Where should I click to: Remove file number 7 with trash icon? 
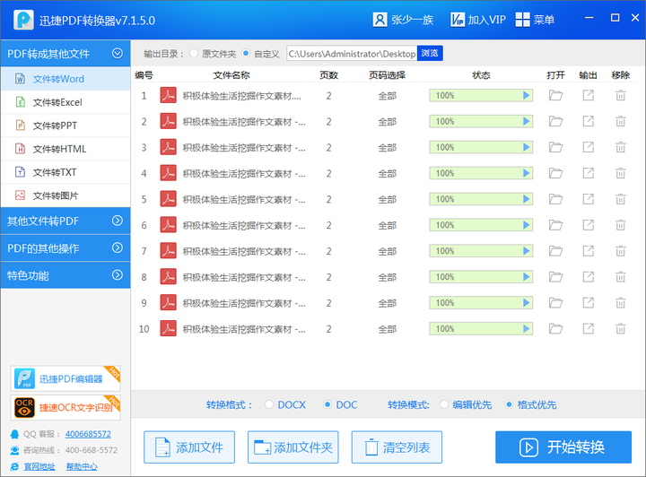[621, 251]
